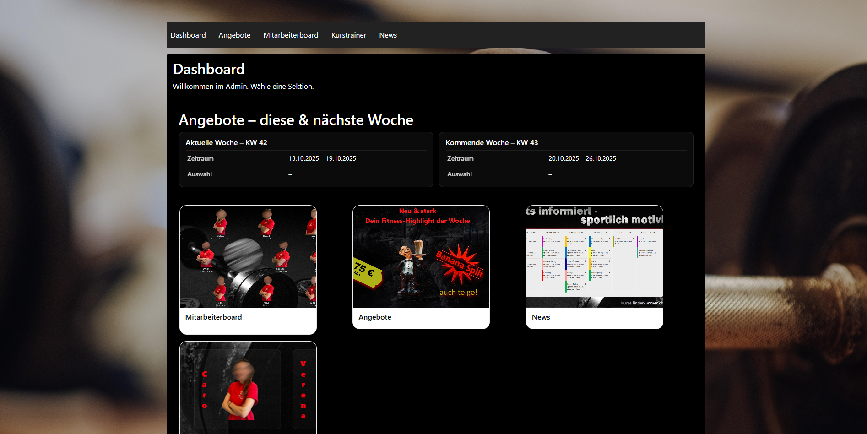Open the News card course schedule image
Image resolution: width=867 pixels, height=434 pixels.
click(x=594, y=256)
